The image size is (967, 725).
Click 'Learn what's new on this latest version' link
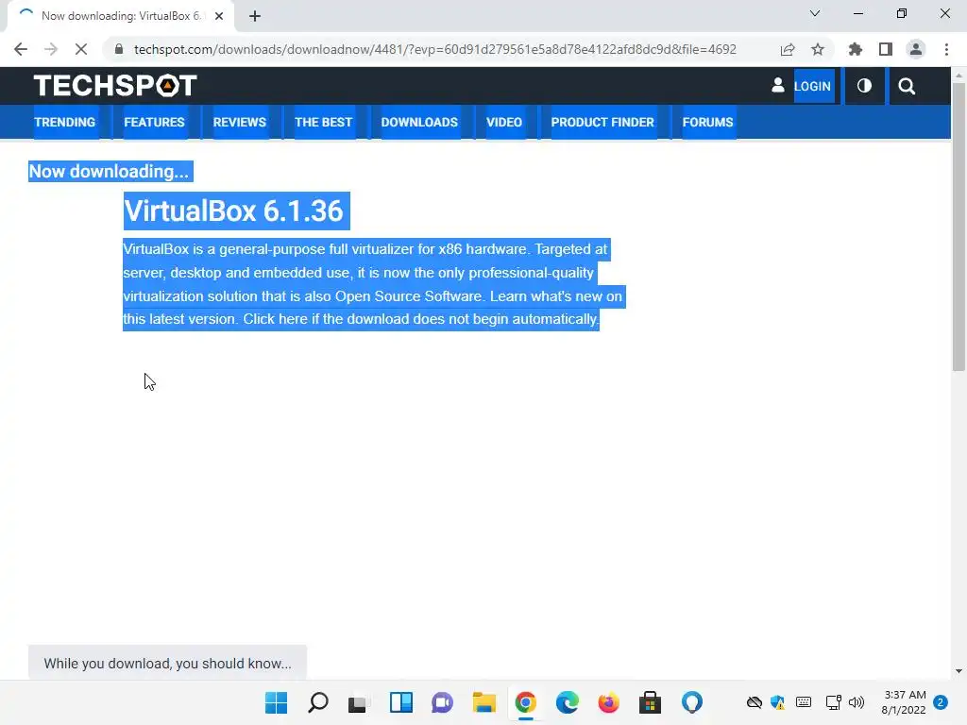tap(556, 296)
